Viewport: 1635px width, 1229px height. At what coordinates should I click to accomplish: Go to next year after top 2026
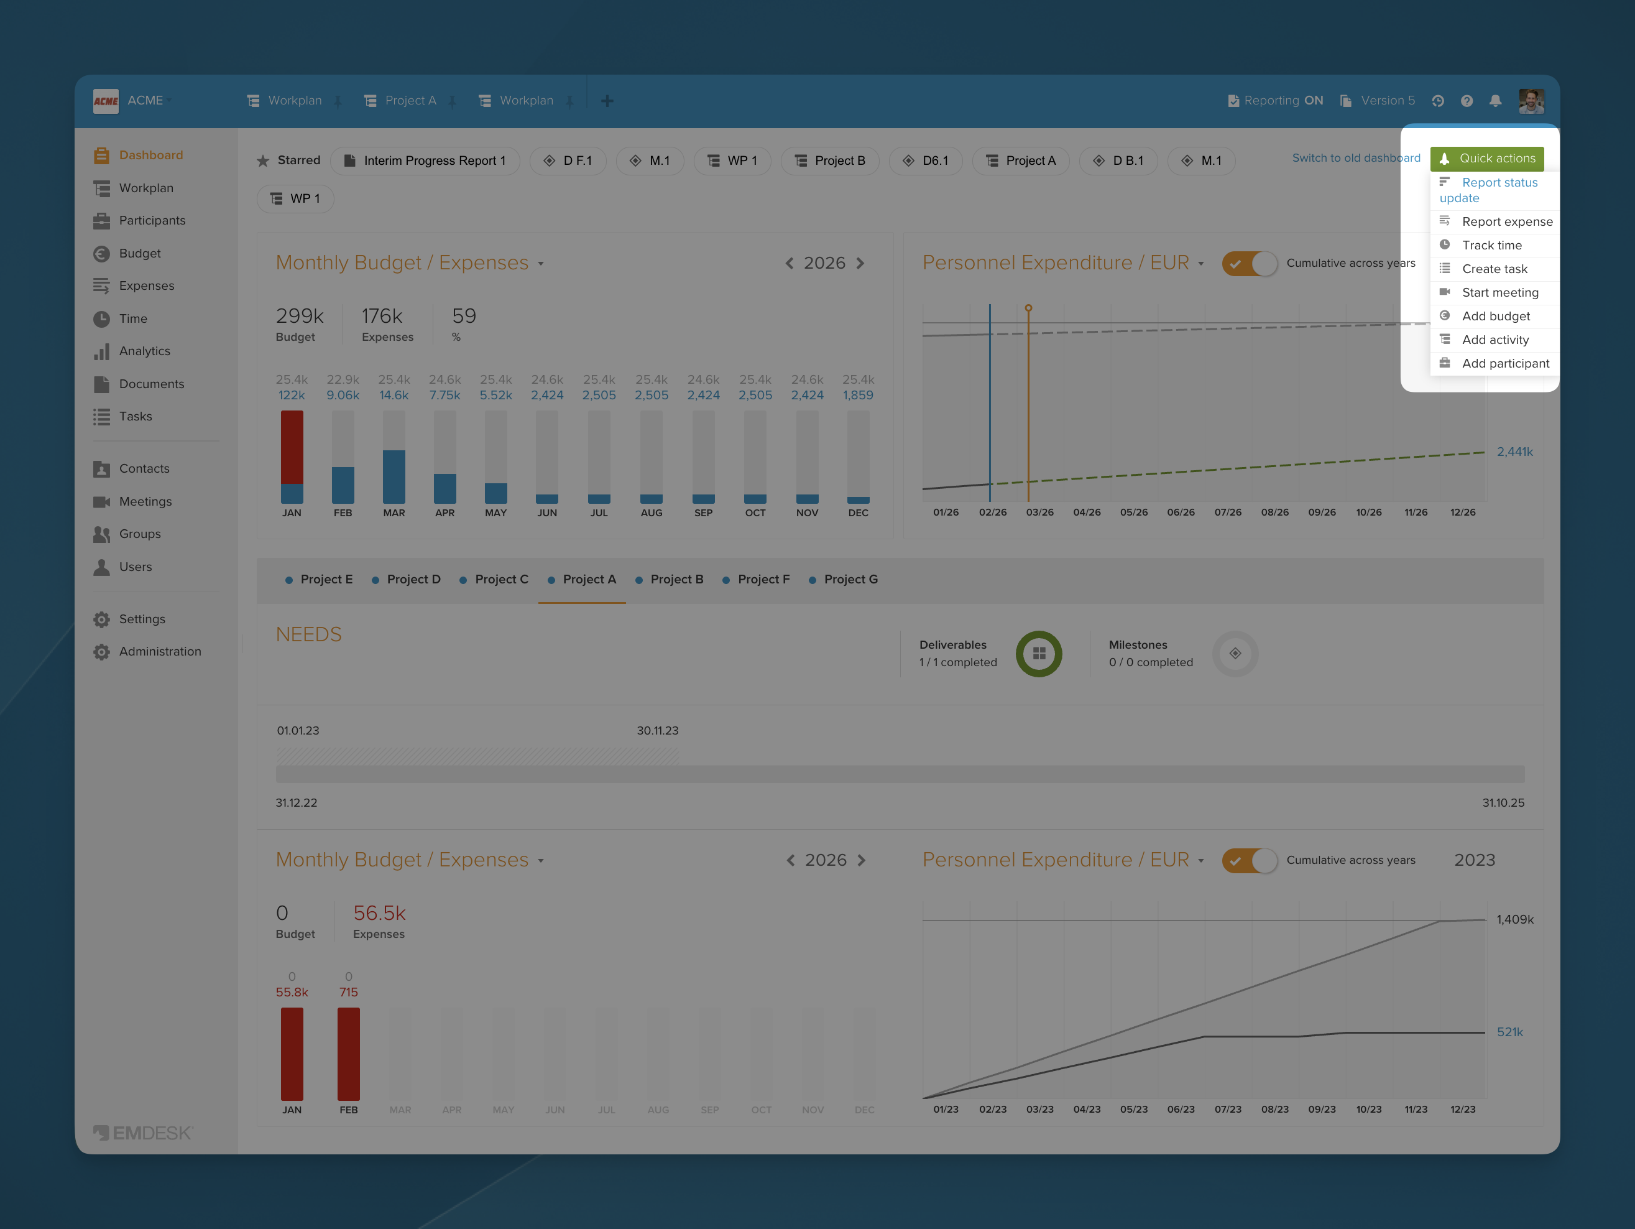[860, 264]
